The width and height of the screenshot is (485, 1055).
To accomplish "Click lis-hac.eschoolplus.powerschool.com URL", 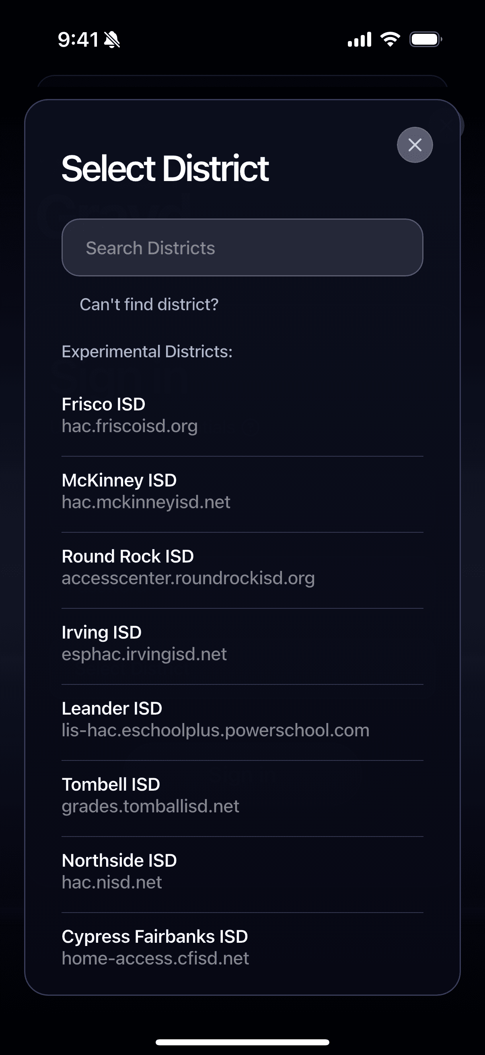I will pyautogui.click(x=216, y=730).
